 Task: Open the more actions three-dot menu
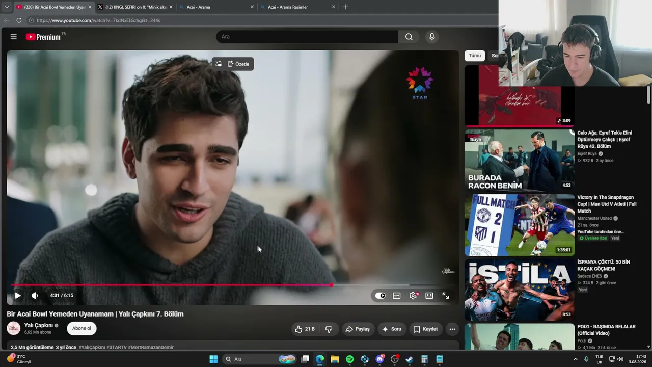coord(452,329)
